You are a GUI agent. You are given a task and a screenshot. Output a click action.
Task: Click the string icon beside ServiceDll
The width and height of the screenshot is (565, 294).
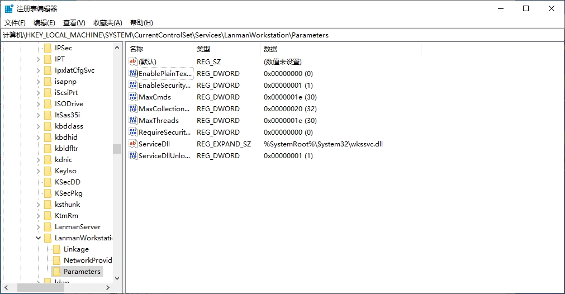pos(133,144)
